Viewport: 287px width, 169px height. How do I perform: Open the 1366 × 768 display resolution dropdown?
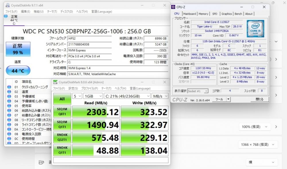258,145
